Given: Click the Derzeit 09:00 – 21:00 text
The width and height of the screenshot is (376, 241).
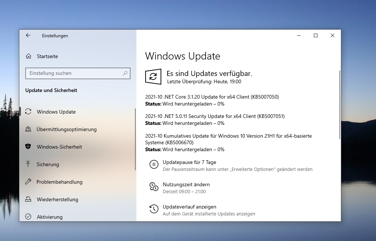Looking at the screenshot, I should coord(184,191).
